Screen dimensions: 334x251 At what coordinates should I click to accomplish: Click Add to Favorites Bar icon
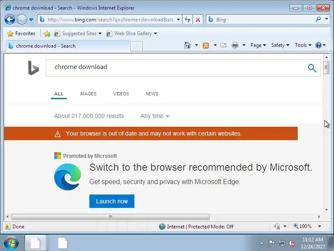click(47, 33)
